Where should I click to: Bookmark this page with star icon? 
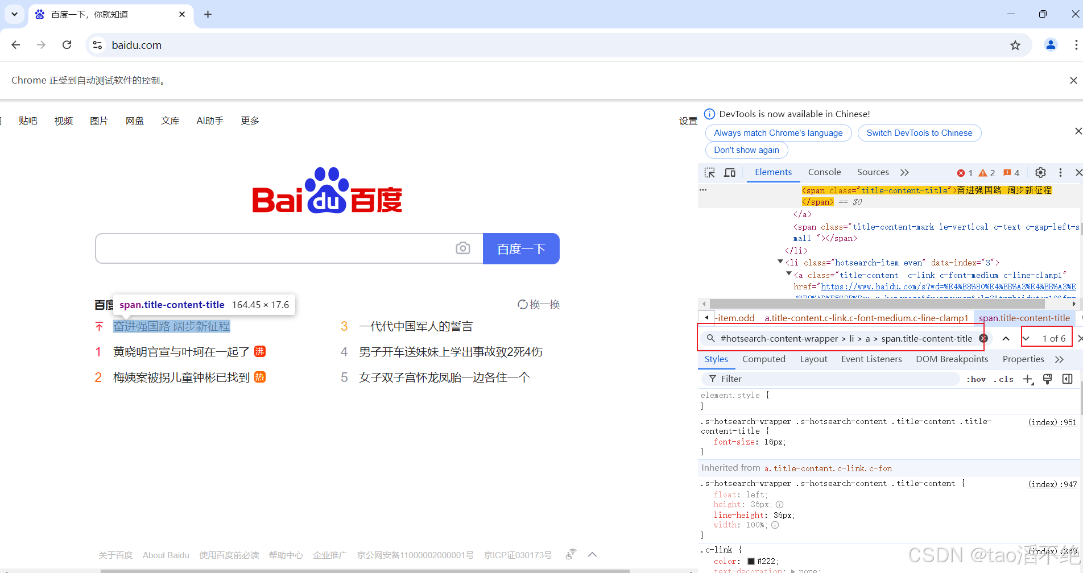1015,45
